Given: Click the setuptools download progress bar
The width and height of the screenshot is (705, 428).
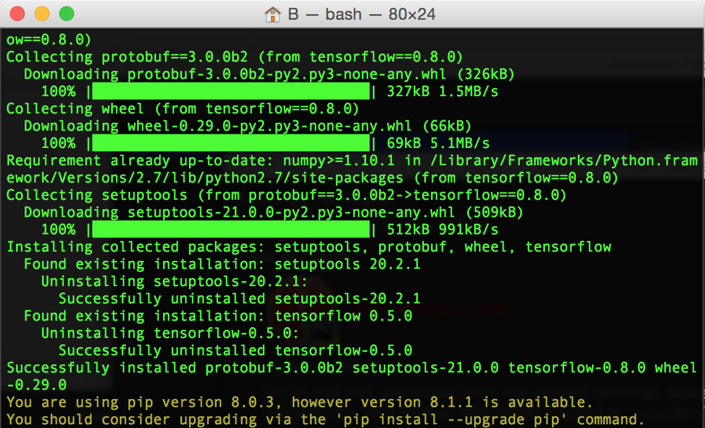Looking at the screenshot, I should 231,229.
